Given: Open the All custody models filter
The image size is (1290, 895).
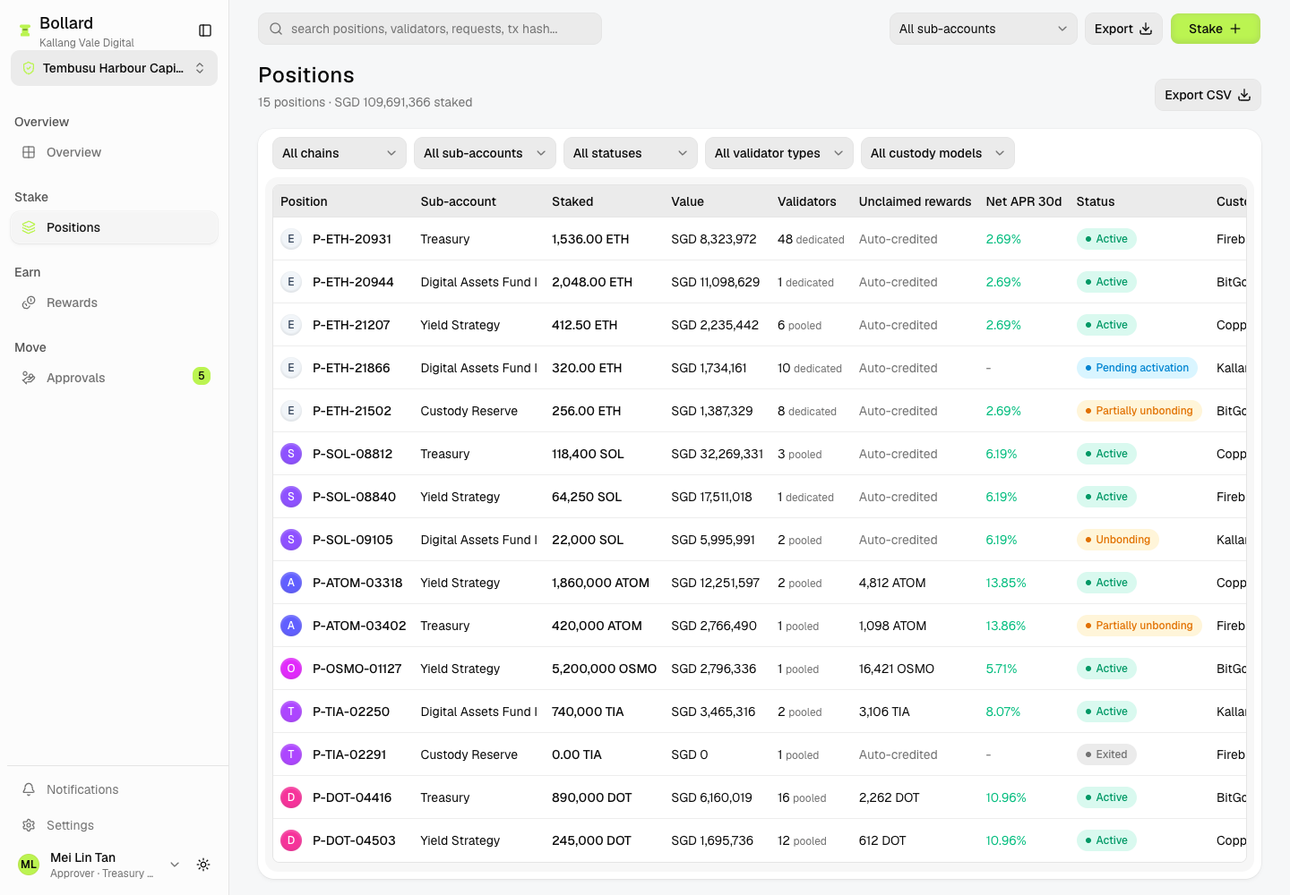Looking at the screenshot, I should pyautogui.click(x=938, y=153).
